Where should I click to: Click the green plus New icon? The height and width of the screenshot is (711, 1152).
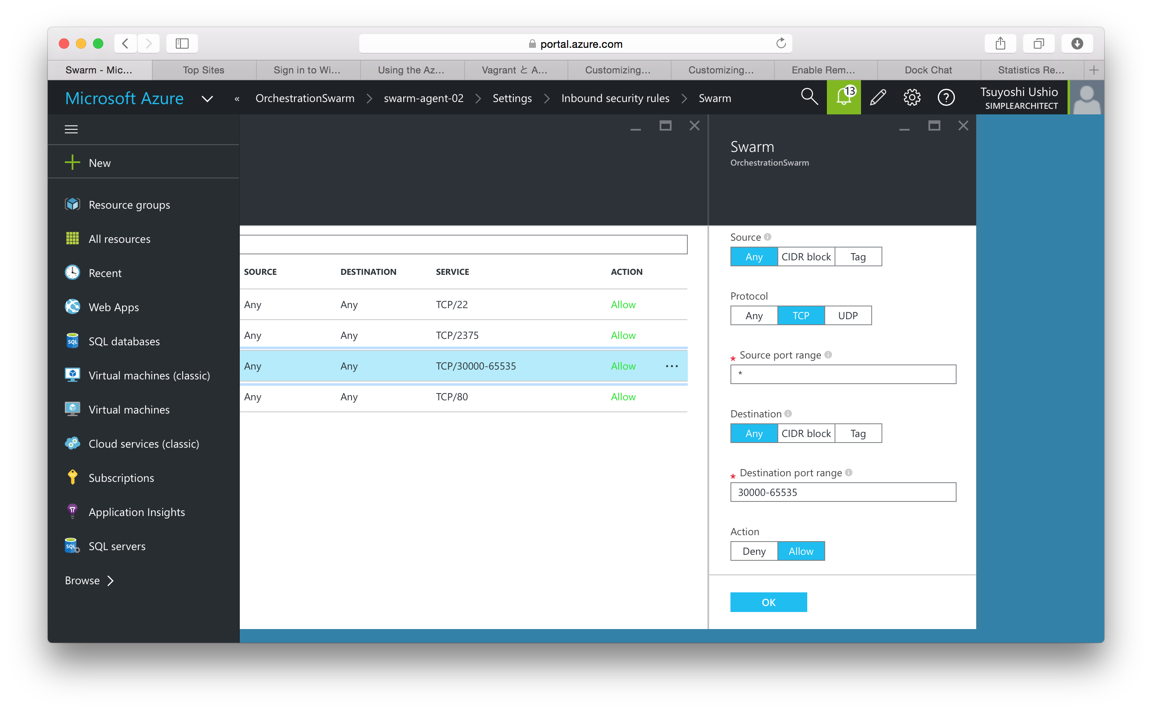pos(72,163)
